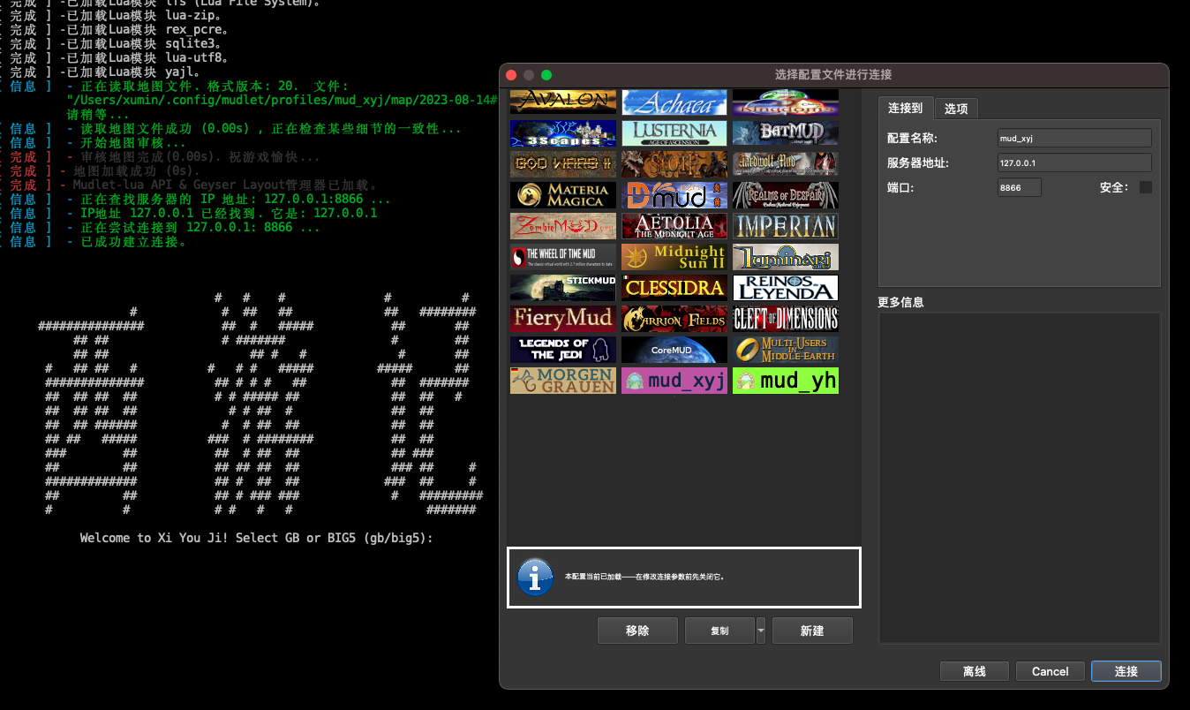Switch to the 连接到 tab
The image size is (1190, 710).
[x=905, y=108]
